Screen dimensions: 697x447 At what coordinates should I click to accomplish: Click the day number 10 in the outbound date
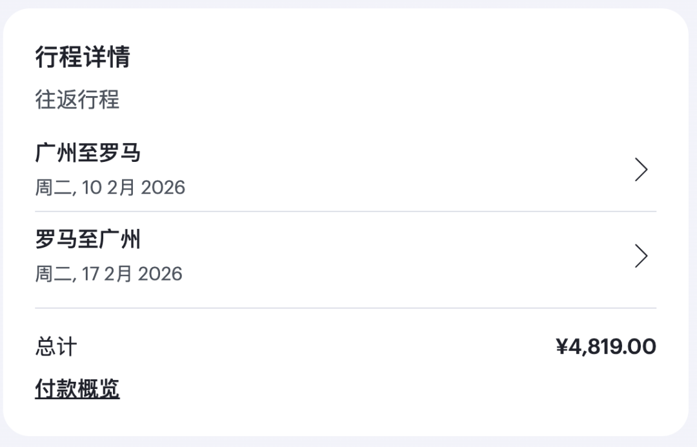point(92,188)
